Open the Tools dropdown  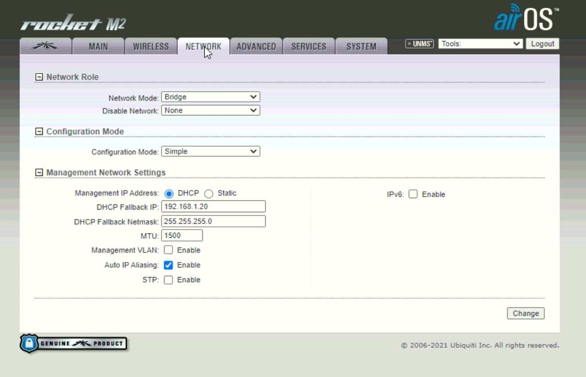pyautogui.click(x=480, y=44)
